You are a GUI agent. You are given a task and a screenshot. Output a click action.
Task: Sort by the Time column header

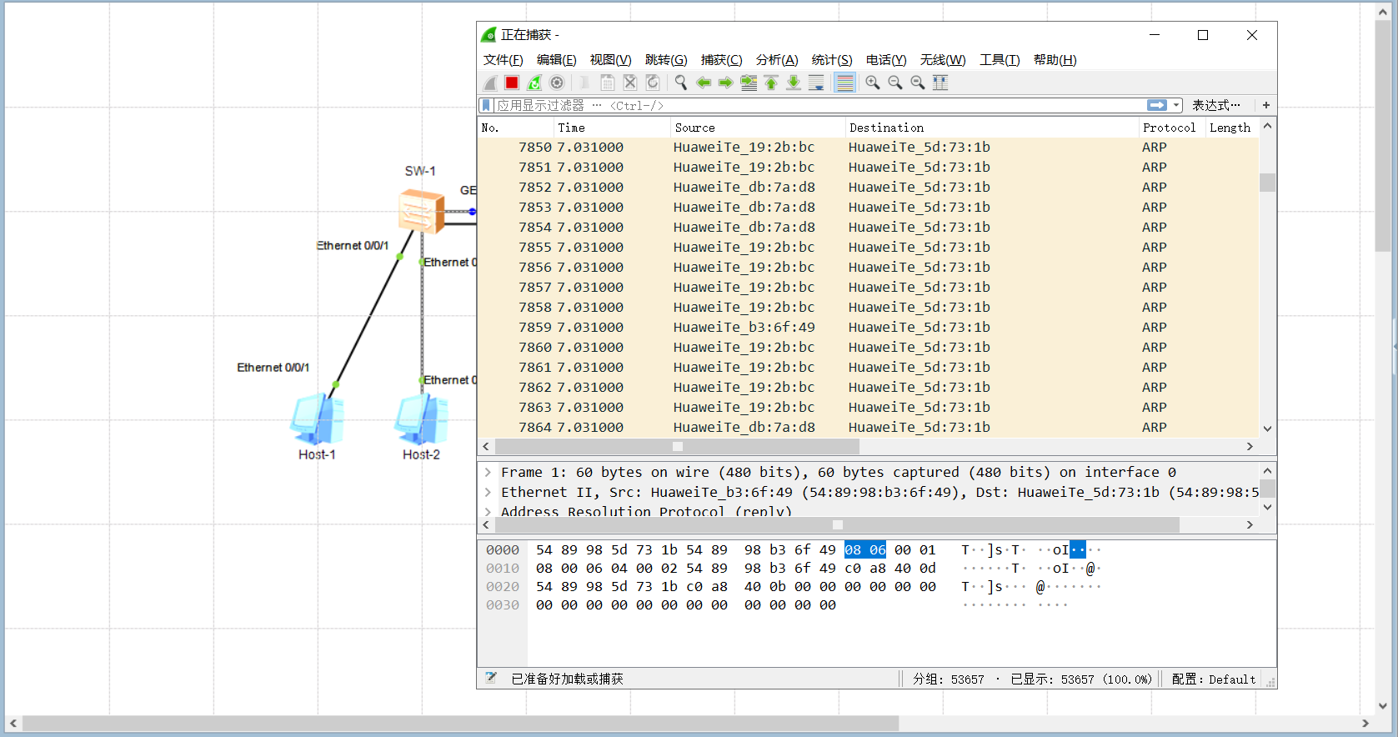click(x=613, y=128)
